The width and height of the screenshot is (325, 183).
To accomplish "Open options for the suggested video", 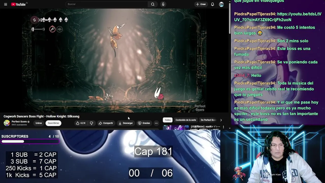I will coord(223,127).
